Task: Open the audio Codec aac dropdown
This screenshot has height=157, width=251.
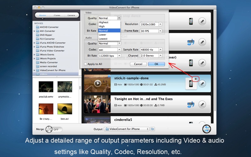Action: coord(109,50)
